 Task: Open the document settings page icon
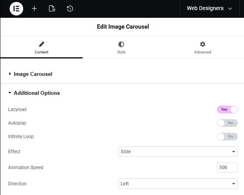(x=52, y=9)
